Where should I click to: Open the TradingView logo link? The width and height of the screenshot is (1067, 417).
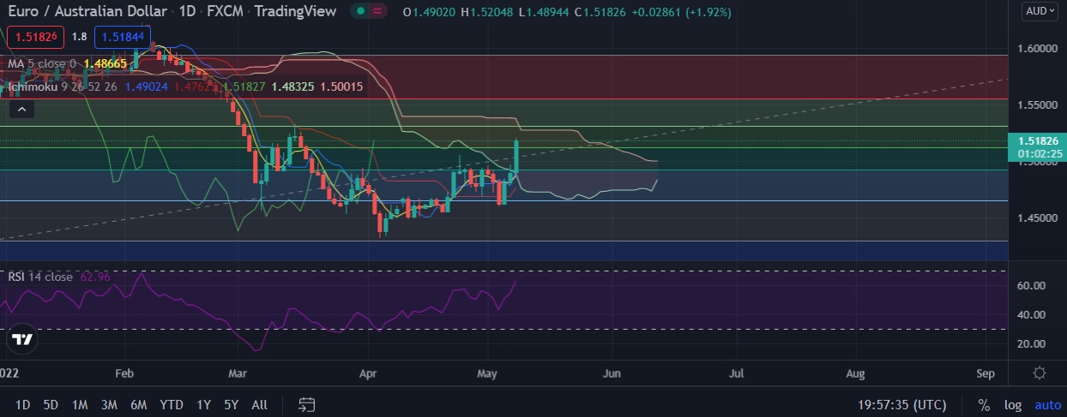[23, 339]
